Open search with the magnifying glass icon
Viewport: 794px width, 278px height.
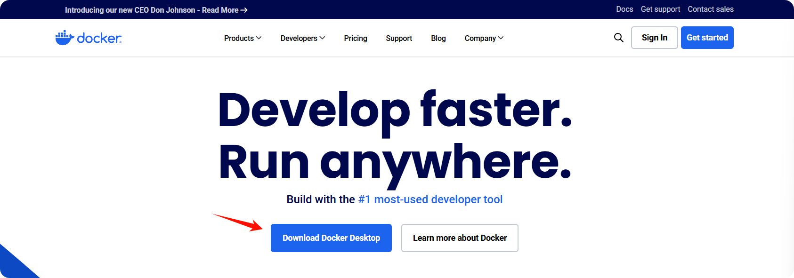coord(618,38)
